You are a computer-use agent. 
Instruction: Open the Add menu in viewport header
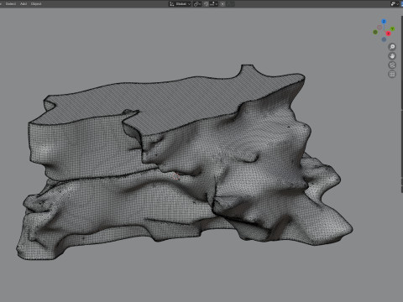pyautogui.click(x=24, y=3)
